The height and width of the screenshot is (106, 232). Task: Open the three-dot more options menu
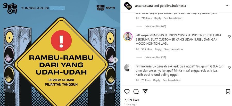click(228, 6)
